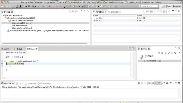Click the Console terminate red square
Screen dimensions: 183x103
click(139, 83)
